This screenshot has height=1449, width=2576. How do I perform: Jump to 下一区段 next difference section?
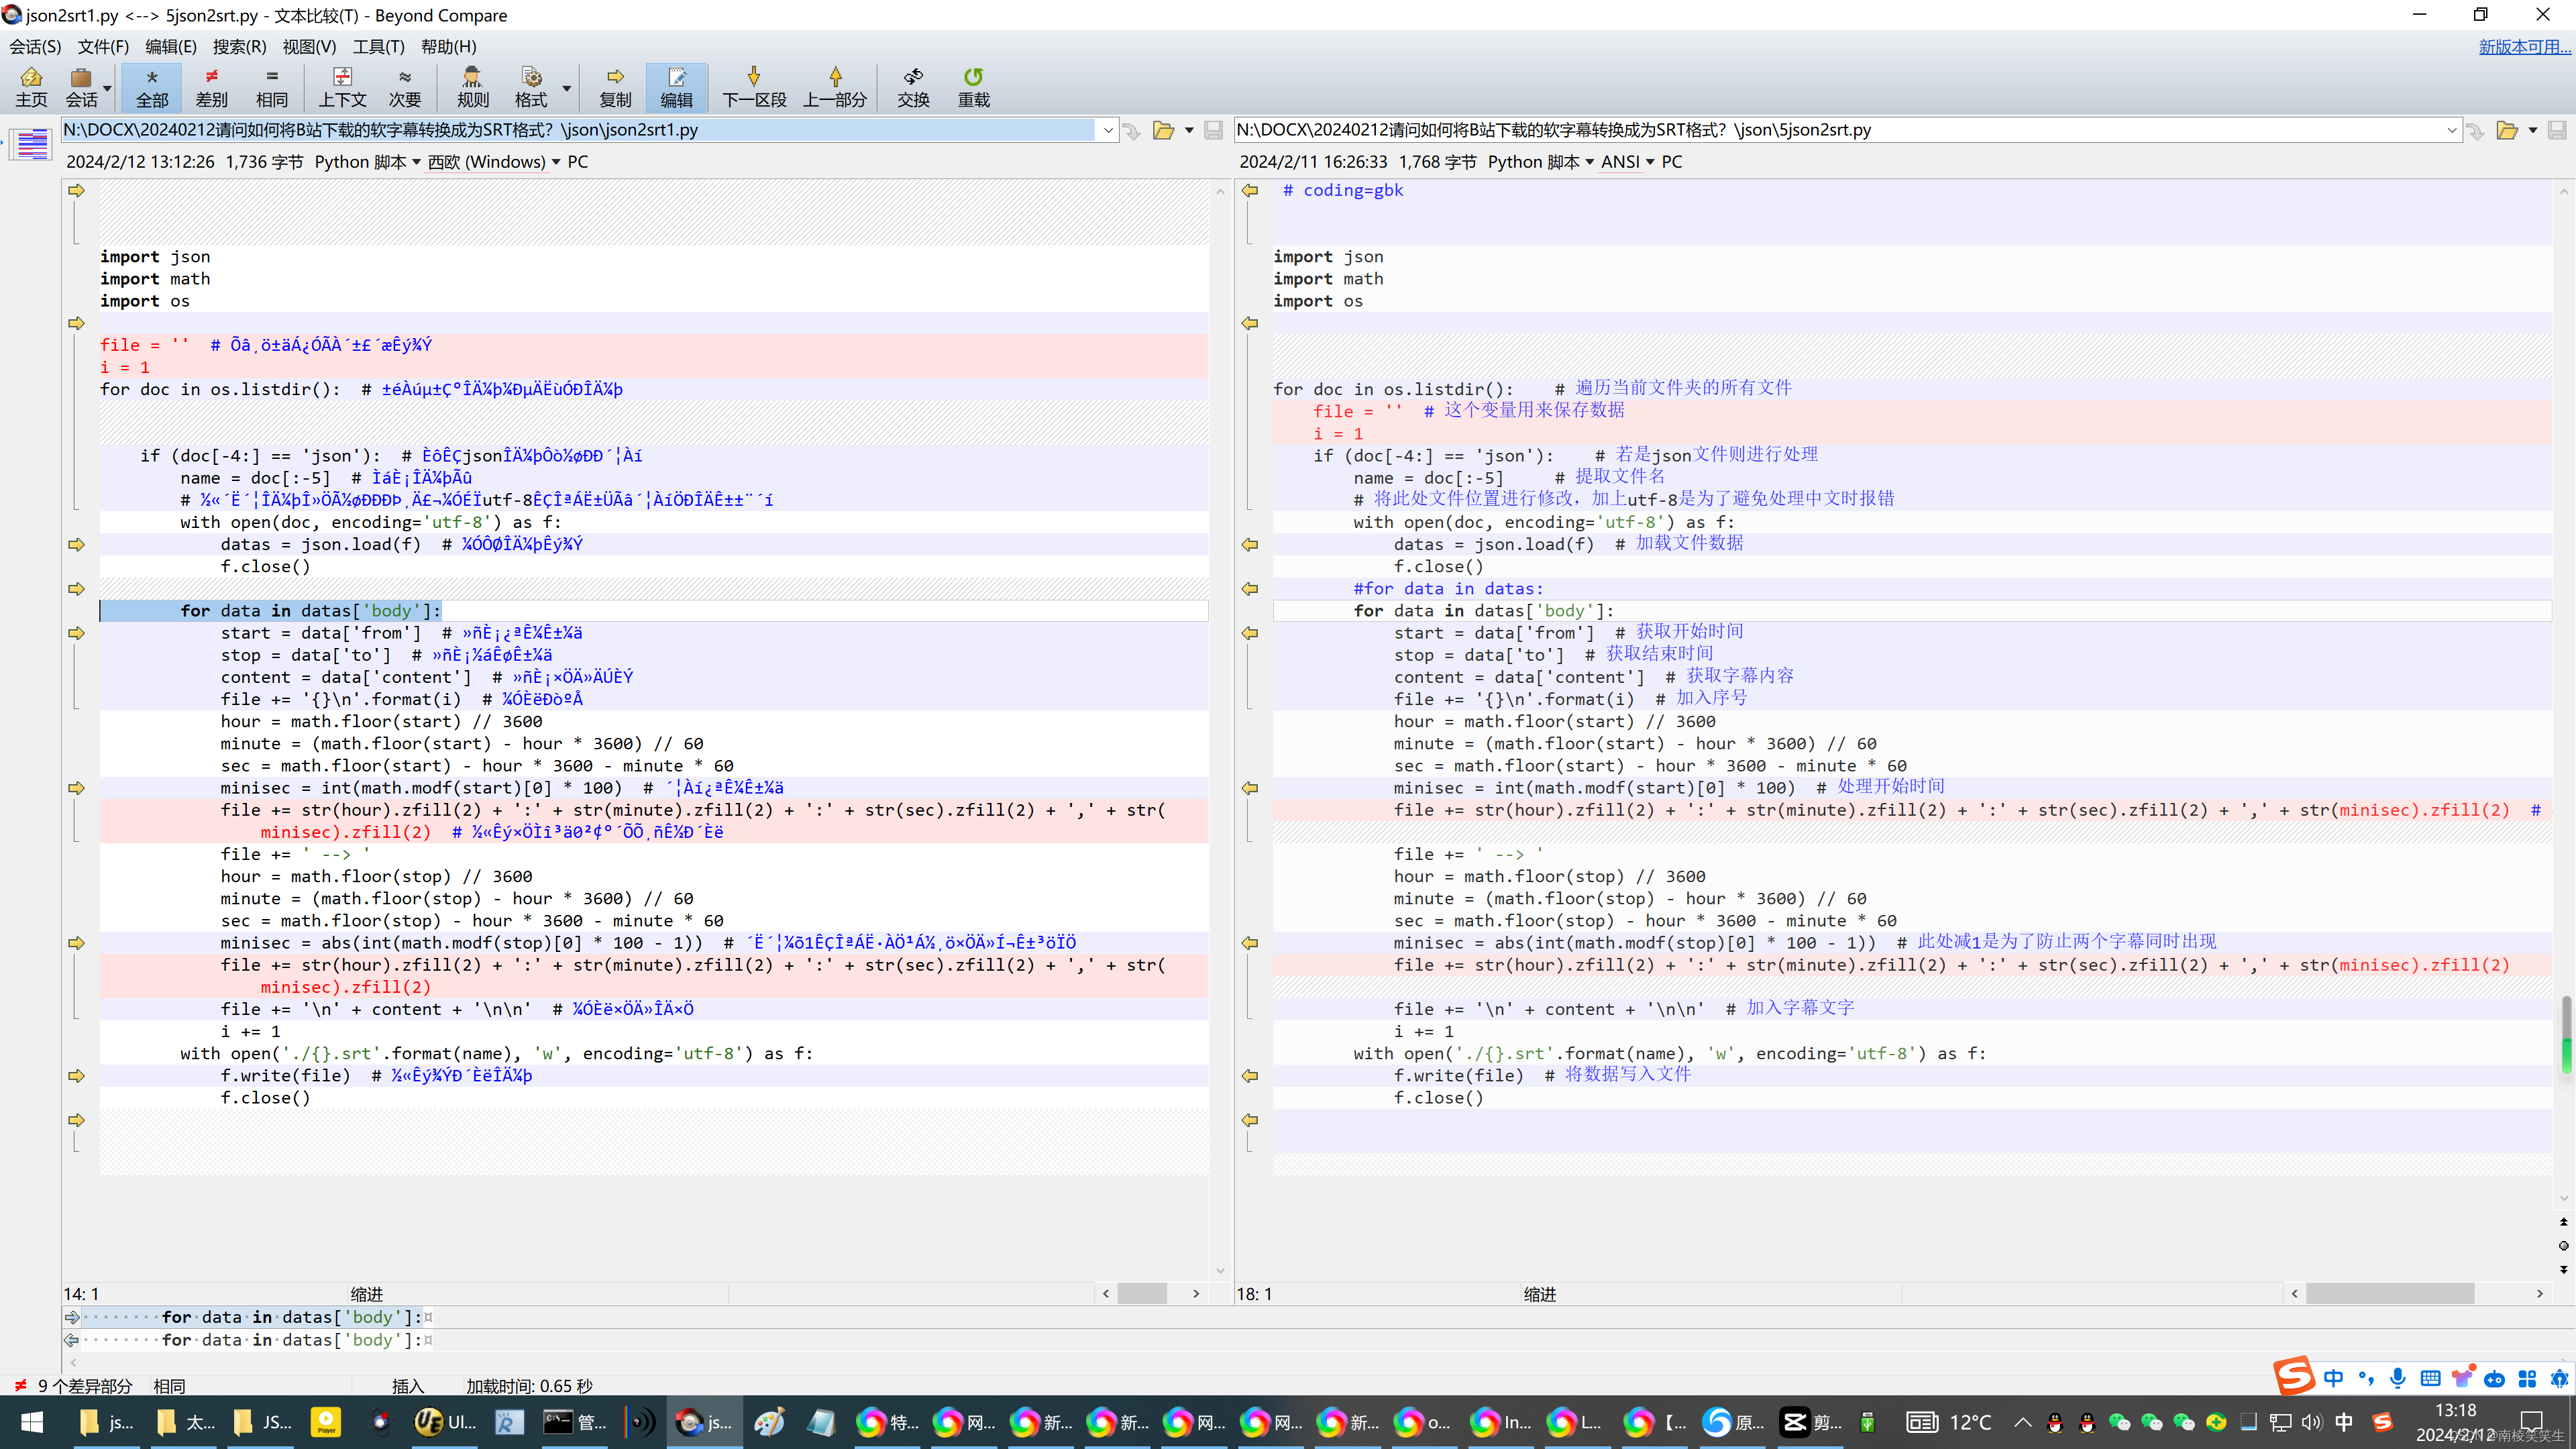click(x=754, y=87)
